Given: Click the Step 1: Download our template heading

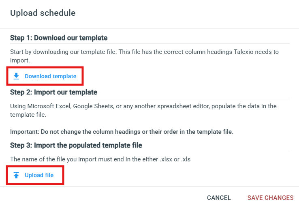Looking at the screenshot, I should pos(59,38).
